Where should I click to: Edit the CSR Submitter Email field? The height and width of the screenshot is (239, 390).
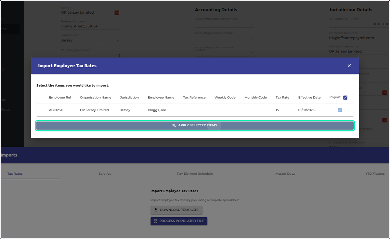pos(358,38)
